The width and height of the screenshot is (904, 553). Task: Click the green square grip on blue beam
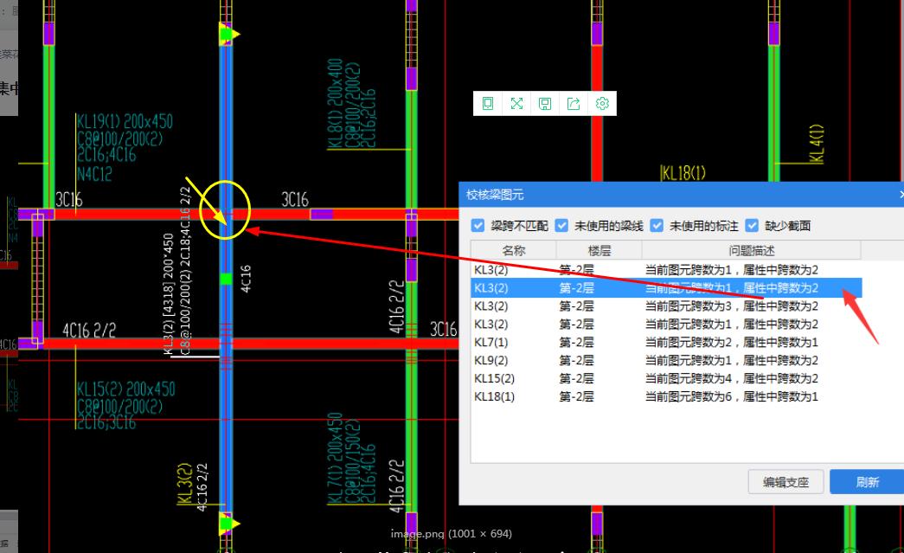click(x=226, y=279)
